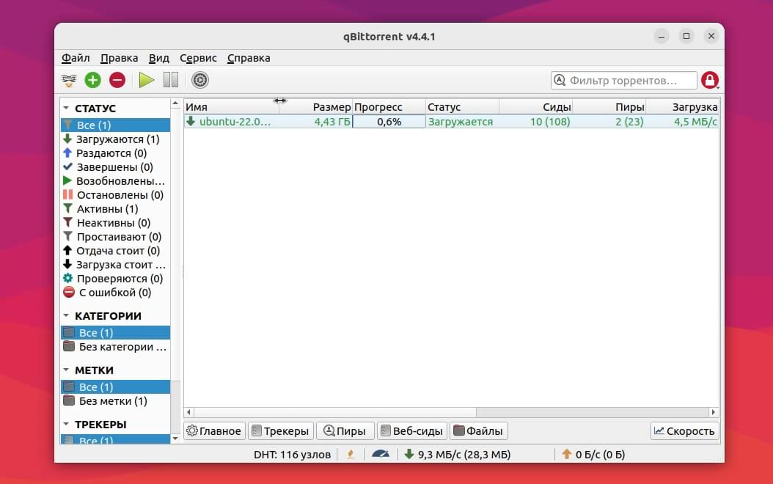Sort by the Загрузка column header
The height and width of the screenshot is (484, 773).
click(682, 107)
